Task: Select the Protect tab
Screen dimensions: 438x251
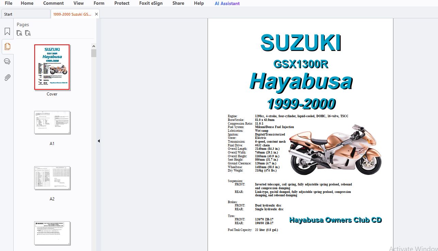Action: pos(122,3)
